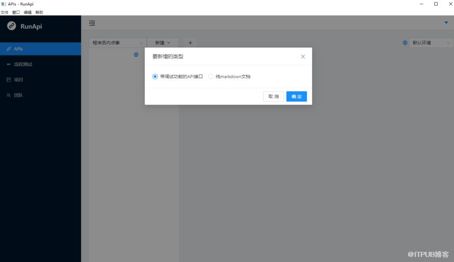454x262 pixels.
Task: Open the 项目 sidebar item
Action: [x=40, y=80]
